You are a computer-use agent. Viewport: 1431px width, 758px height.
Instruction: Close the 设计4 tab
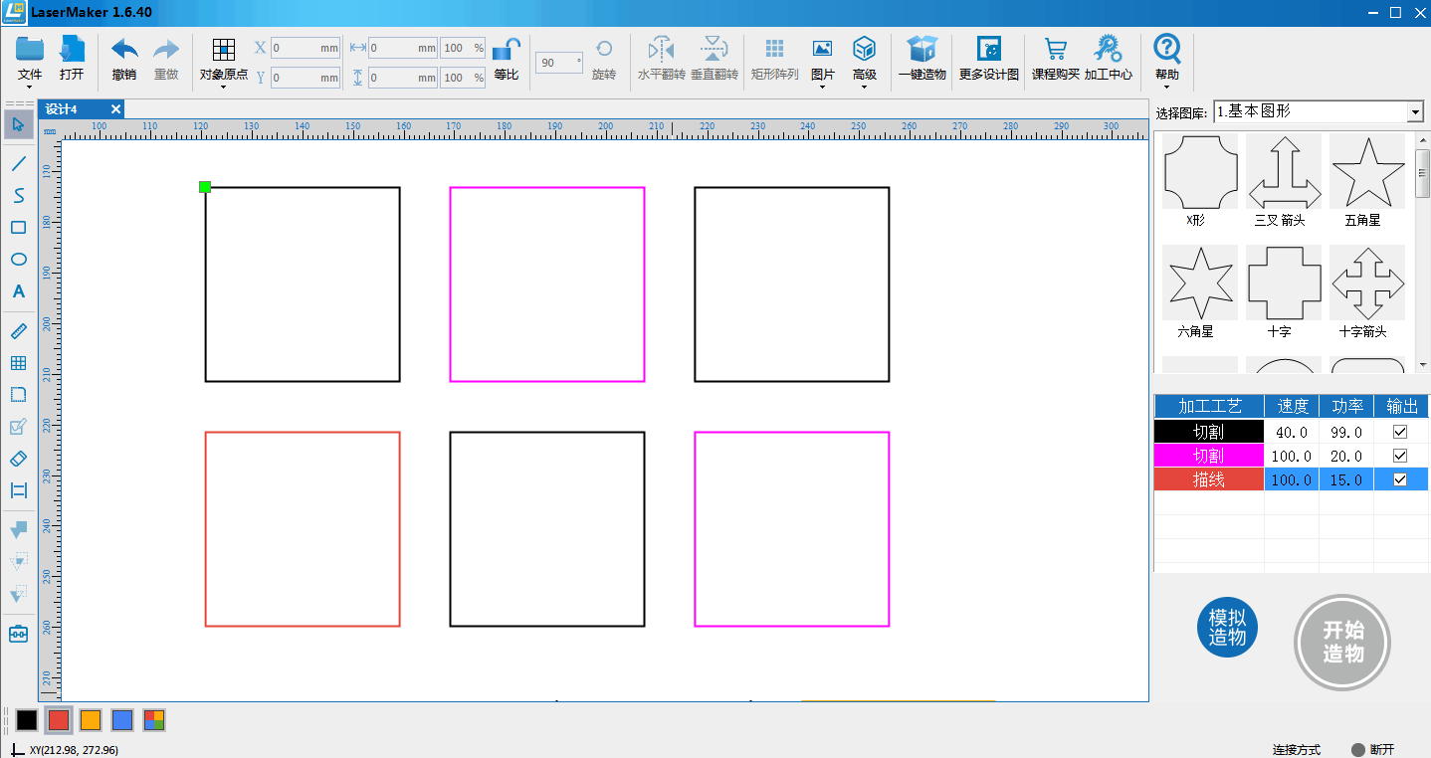(115, 109)
